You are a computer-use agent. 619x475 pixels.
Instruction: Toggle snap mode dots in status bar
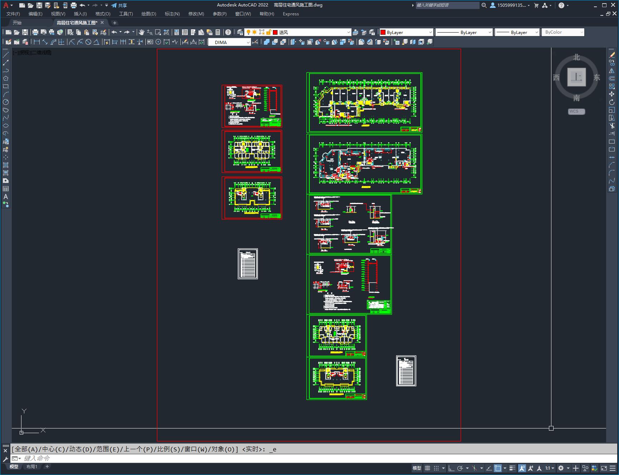436,468
